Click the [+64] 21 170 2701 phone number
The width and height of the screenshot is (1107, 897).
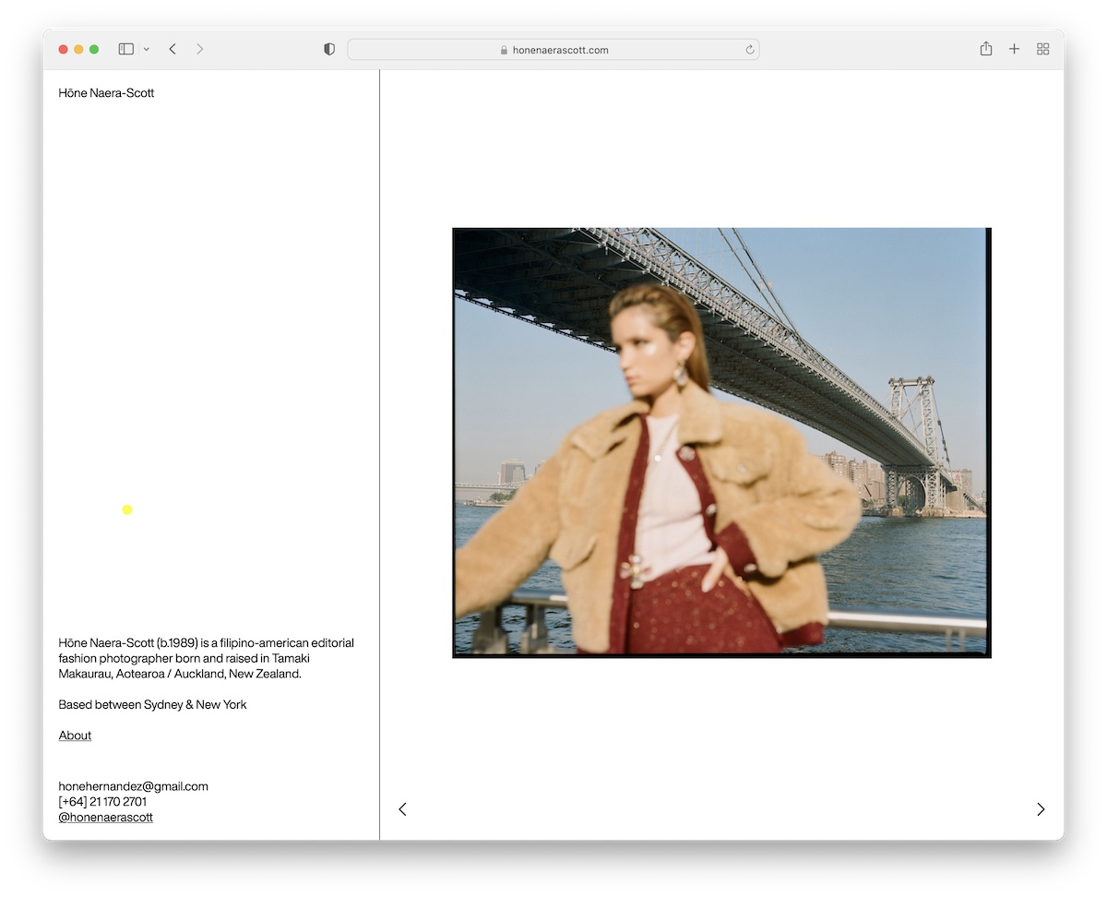102,802
